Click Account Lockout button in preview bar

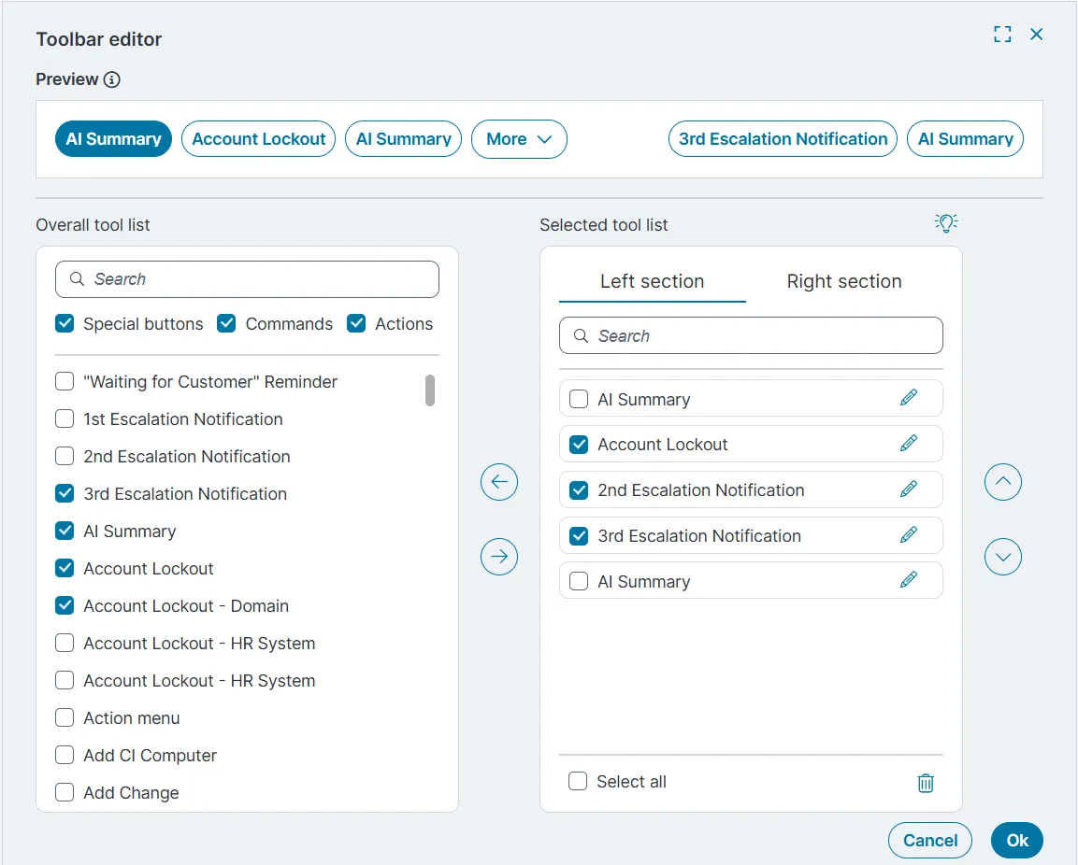pyautogui.click(x=258, y=139)
